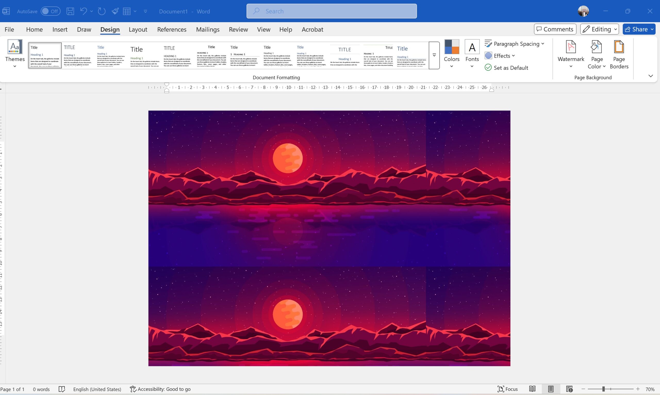The width and height of the screenshot is (660, 395).
Task: Click the Comments button
Action: pos(555,29)
